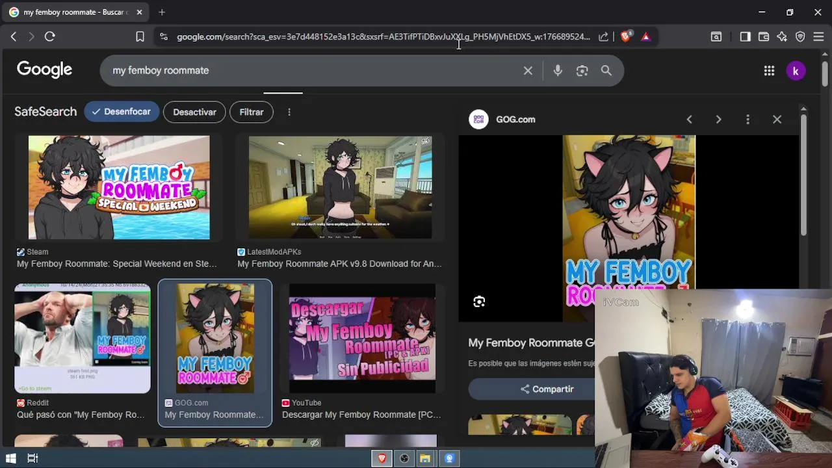Open the Windows Start menu
Screen dimensions: 832x468
(x=10, y=458)
